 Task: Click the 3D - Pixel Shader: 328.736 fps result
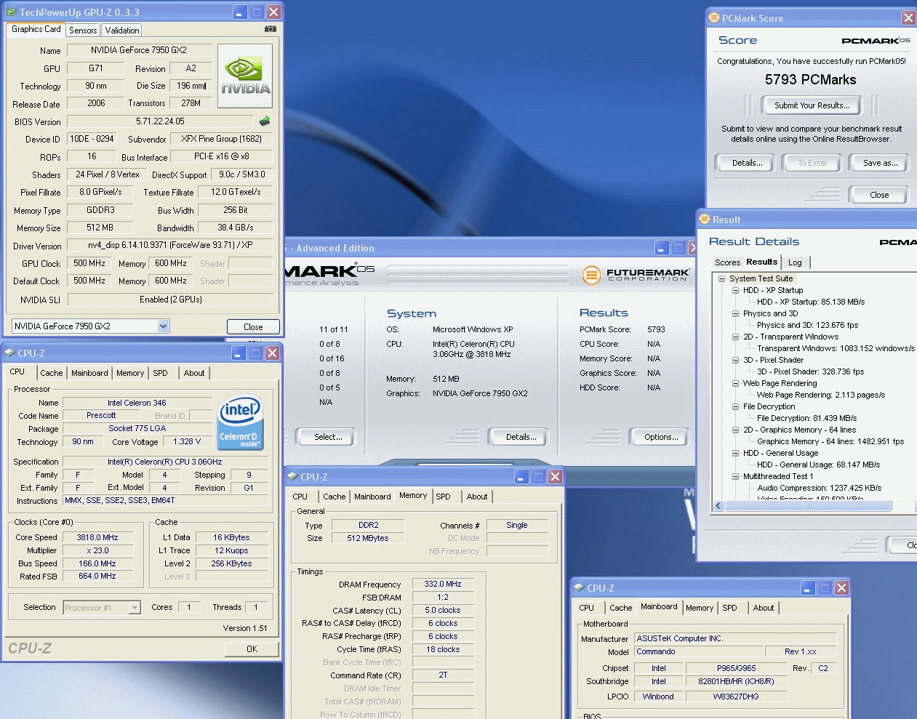pos(810,371)
